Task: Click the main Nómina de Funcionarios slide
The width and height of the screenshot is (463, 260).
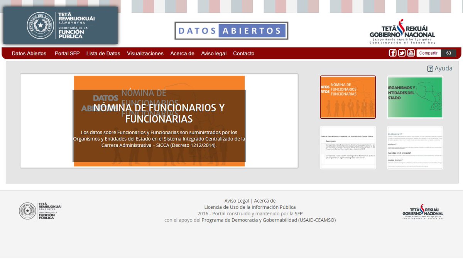Action: [x=159, y=121]
